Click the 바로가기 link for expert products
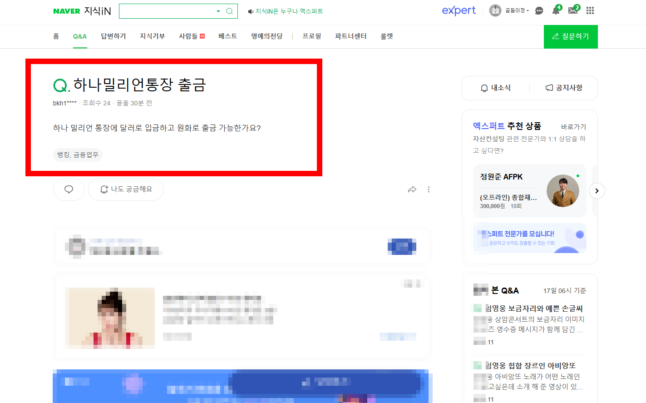Viewport: 646px width, 403px height. [x=573, y=127]
